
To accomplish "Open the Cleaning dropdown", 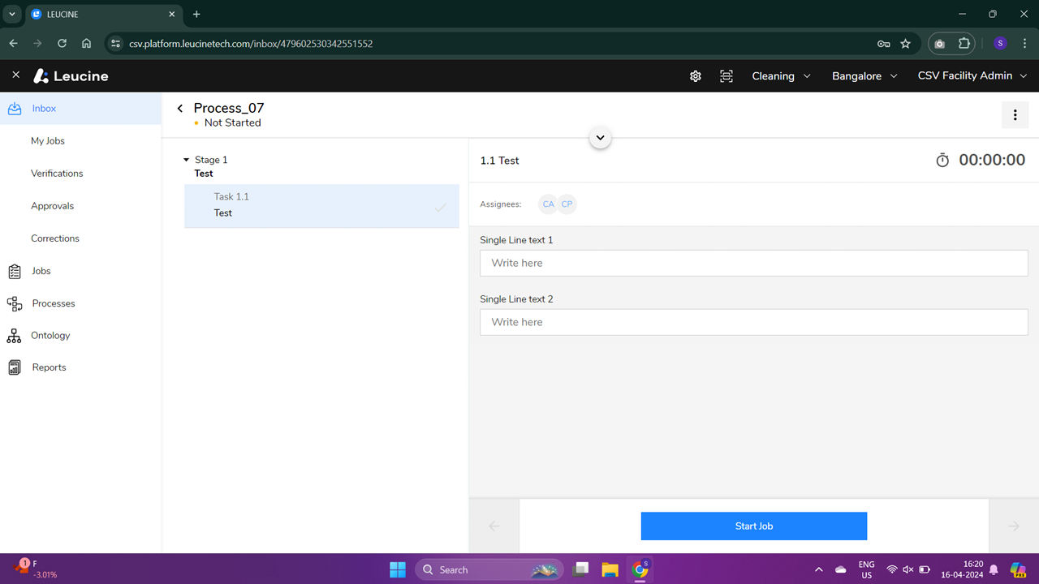I will tap(781, 76).
